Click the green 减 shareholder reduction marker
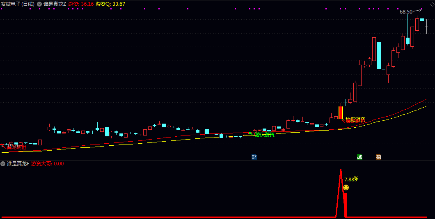Viewport: 435px width, 219px height. click(359, 157)
